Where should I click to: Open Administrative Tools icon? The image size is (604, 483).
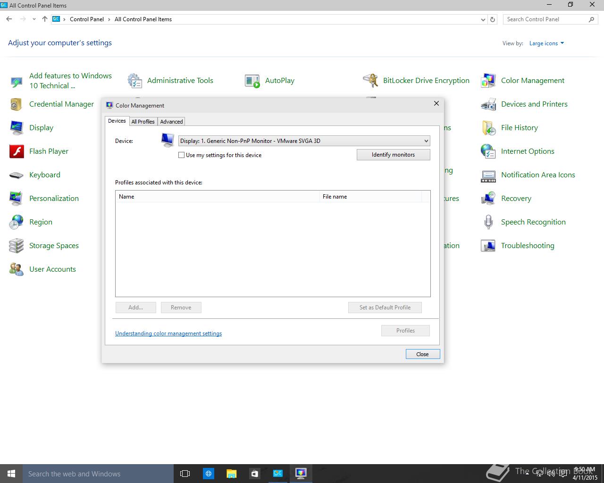[x=135, y=81]
